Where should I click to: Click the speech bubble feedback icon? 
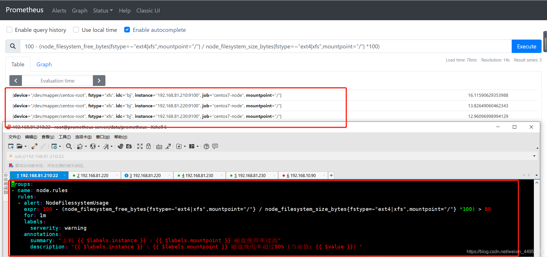pyautogui.click(x=215, y=146)
